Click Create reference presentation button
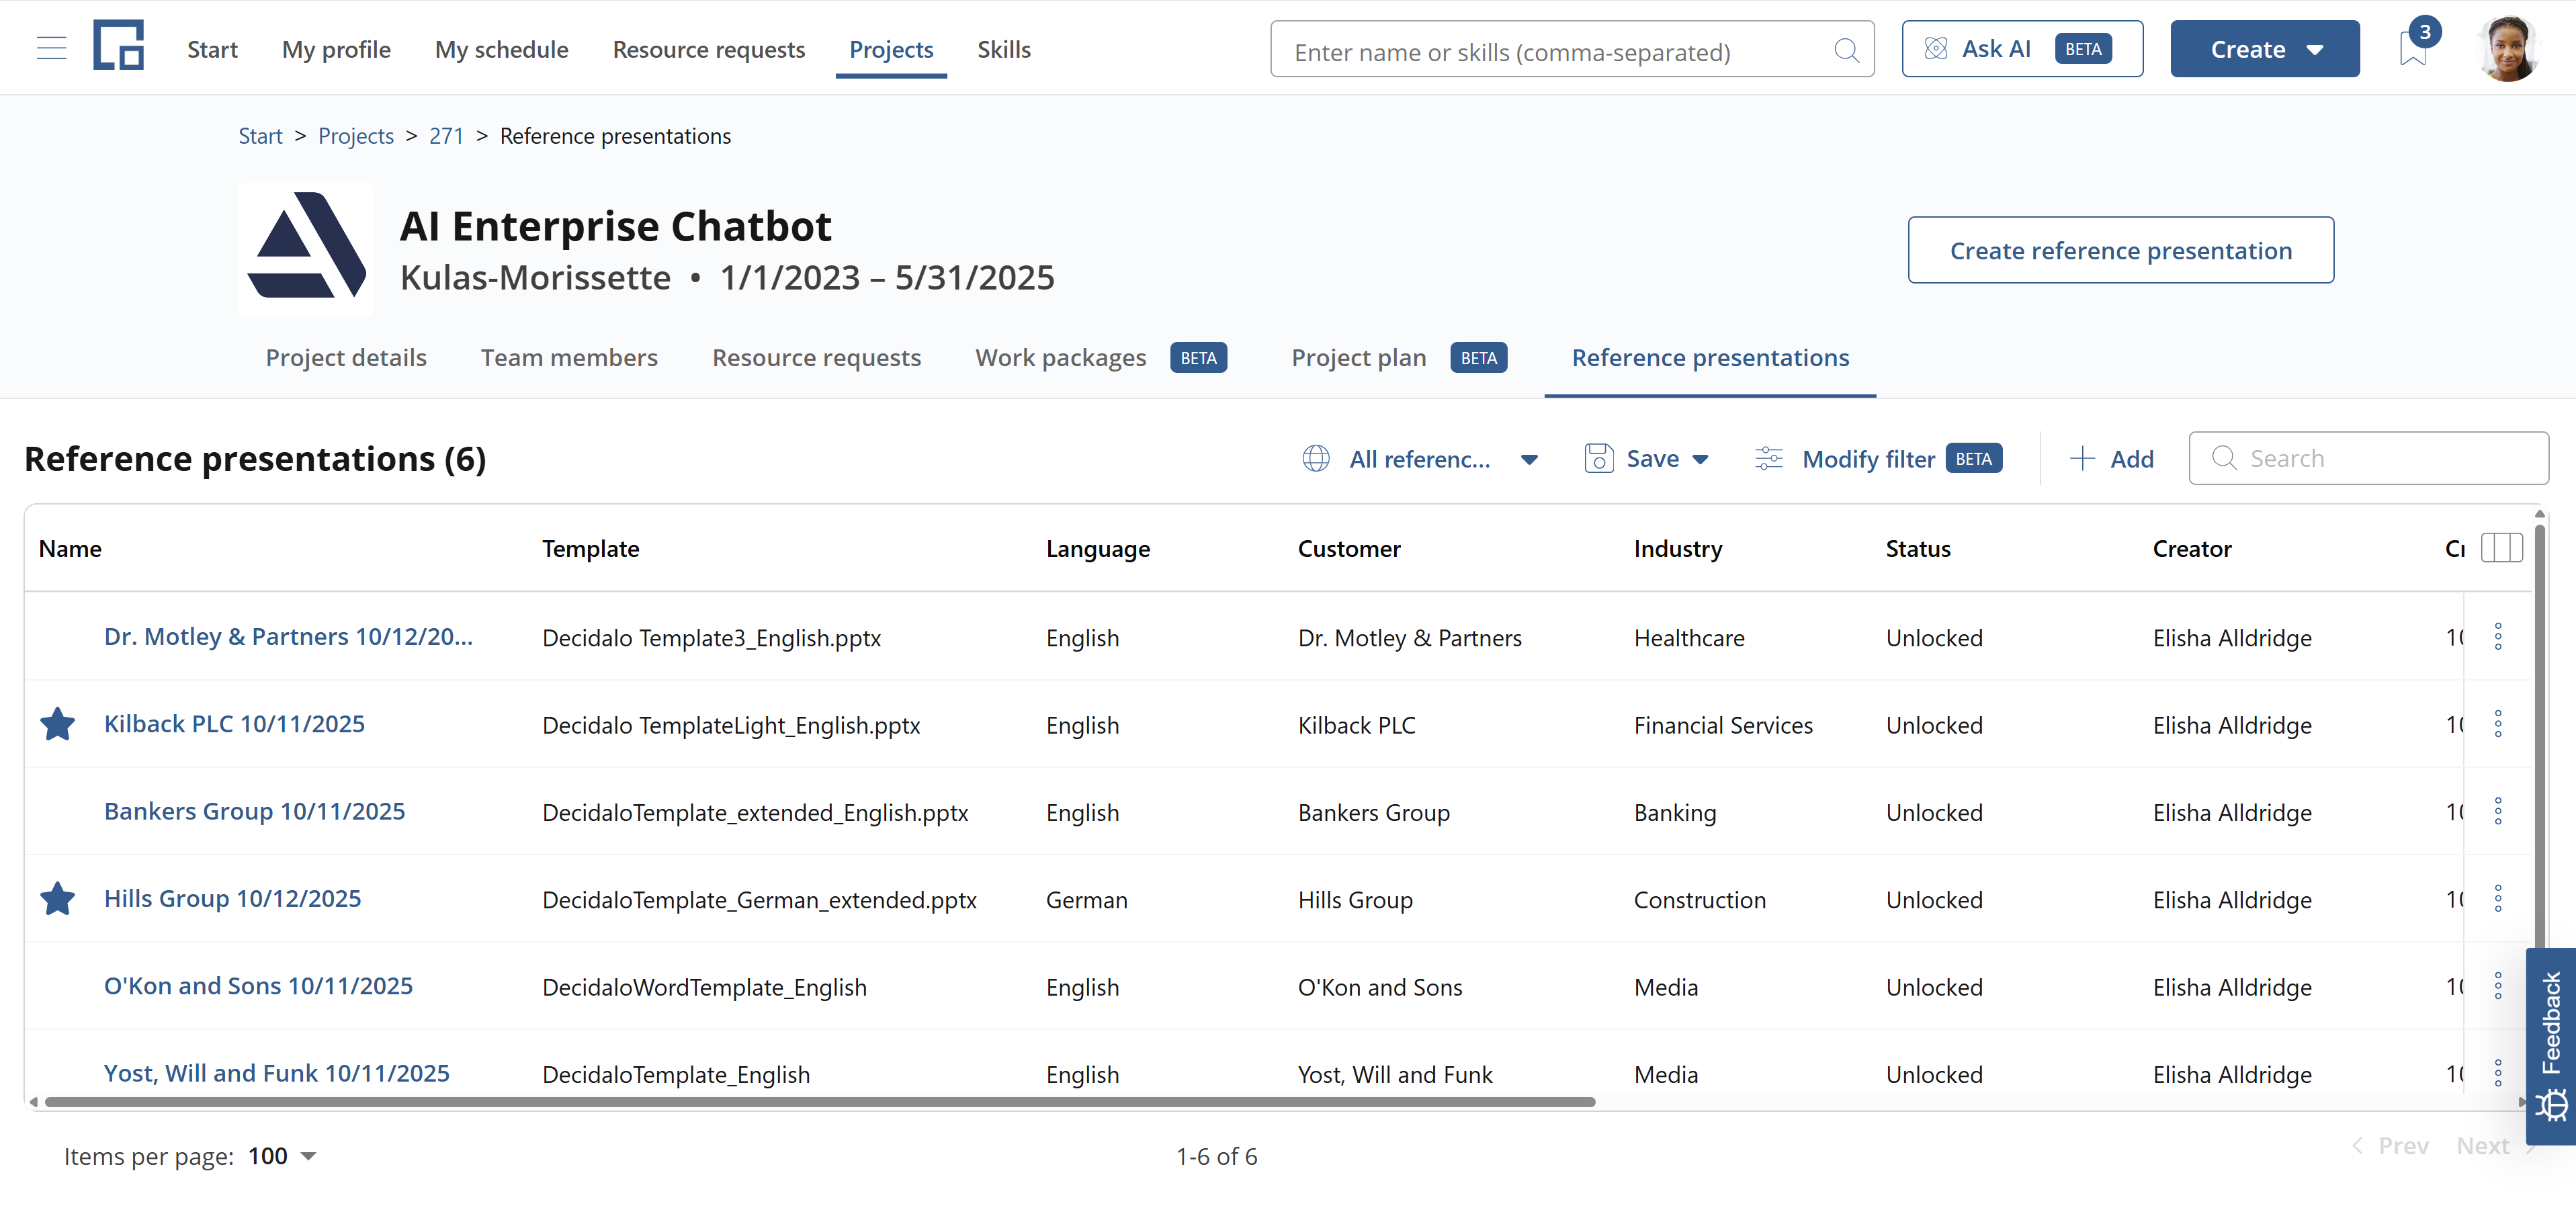This screenshot has height=1216, width=2576. [2120, 250]
